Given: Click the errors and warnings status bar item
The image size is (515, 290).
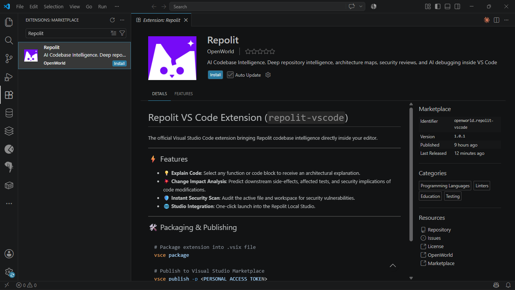Looking at the screenshot, I should point(26,285).
